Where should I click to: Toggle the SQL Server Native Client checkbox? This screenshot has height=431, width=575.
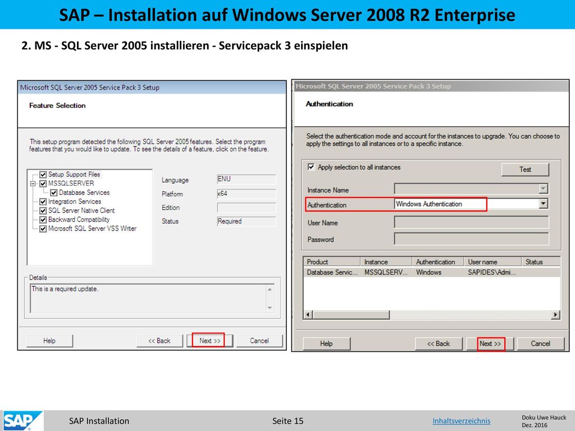coord(43,211)
